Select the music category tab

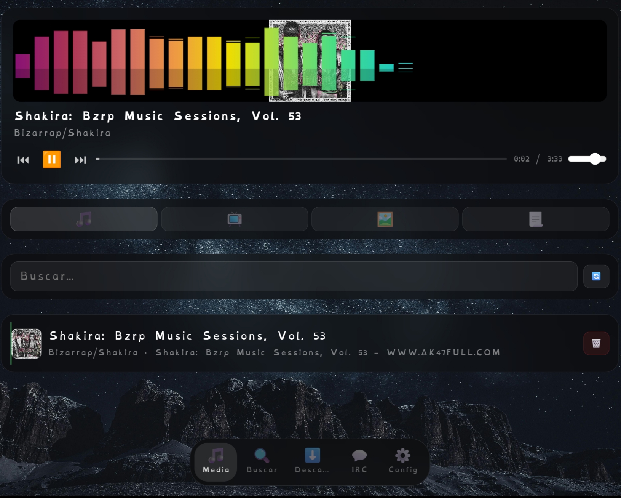pos(84,219)
